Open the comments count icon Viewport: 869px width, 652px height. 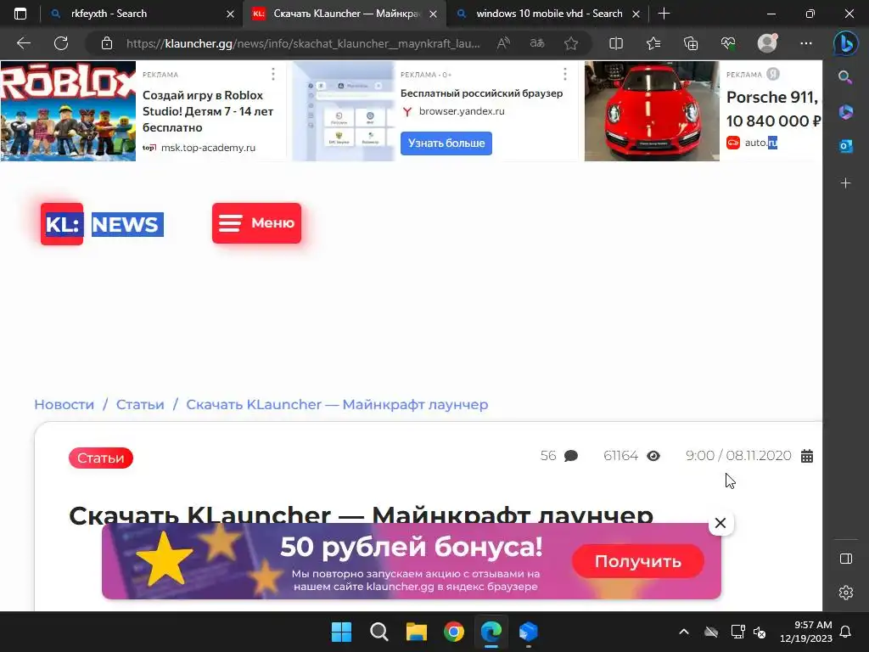click(571, 456)
